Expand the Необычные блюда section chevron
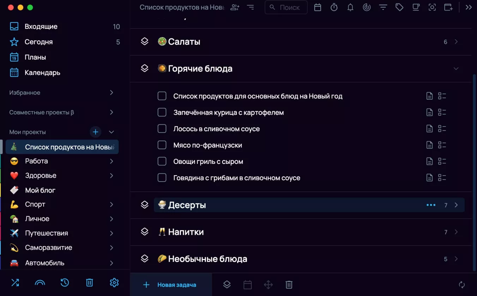This screenshot has height=296, width=477. [x=456, y=259]
